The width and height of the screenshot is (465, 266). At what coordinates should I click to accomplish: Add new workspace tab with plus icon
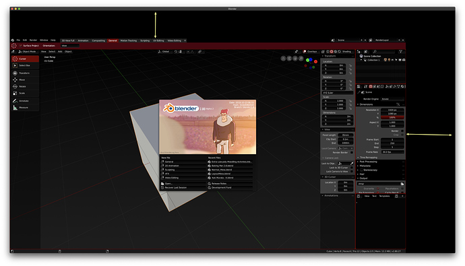point(185,40)
